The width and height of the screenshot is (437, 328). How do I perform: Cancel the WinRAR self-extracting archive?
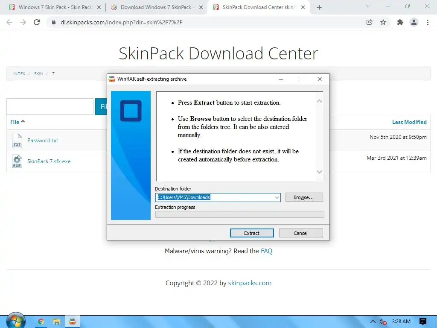(301, 233)
